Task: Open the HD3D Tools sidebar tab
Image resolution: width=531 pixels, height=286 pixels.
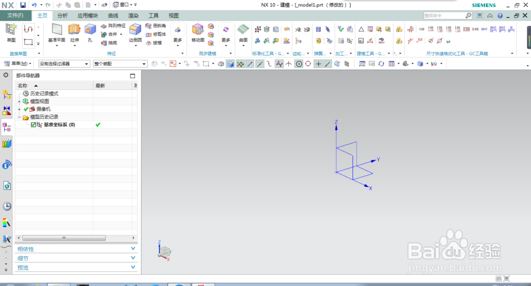Action: pos(7,164)
